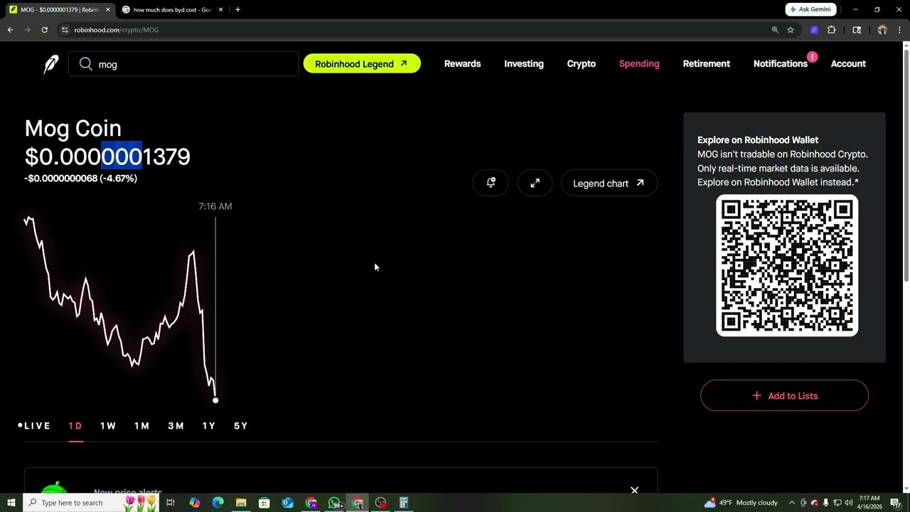Click the Mog Coin price $0.0000001379
This screenshot has width=910, height=512.
[107, 156]
